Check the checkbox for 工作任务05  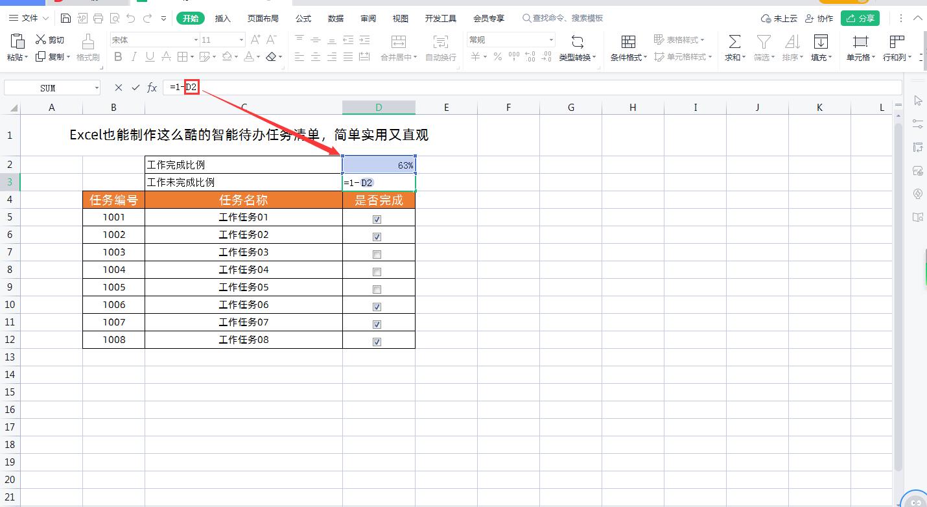[x=377, y=289]
